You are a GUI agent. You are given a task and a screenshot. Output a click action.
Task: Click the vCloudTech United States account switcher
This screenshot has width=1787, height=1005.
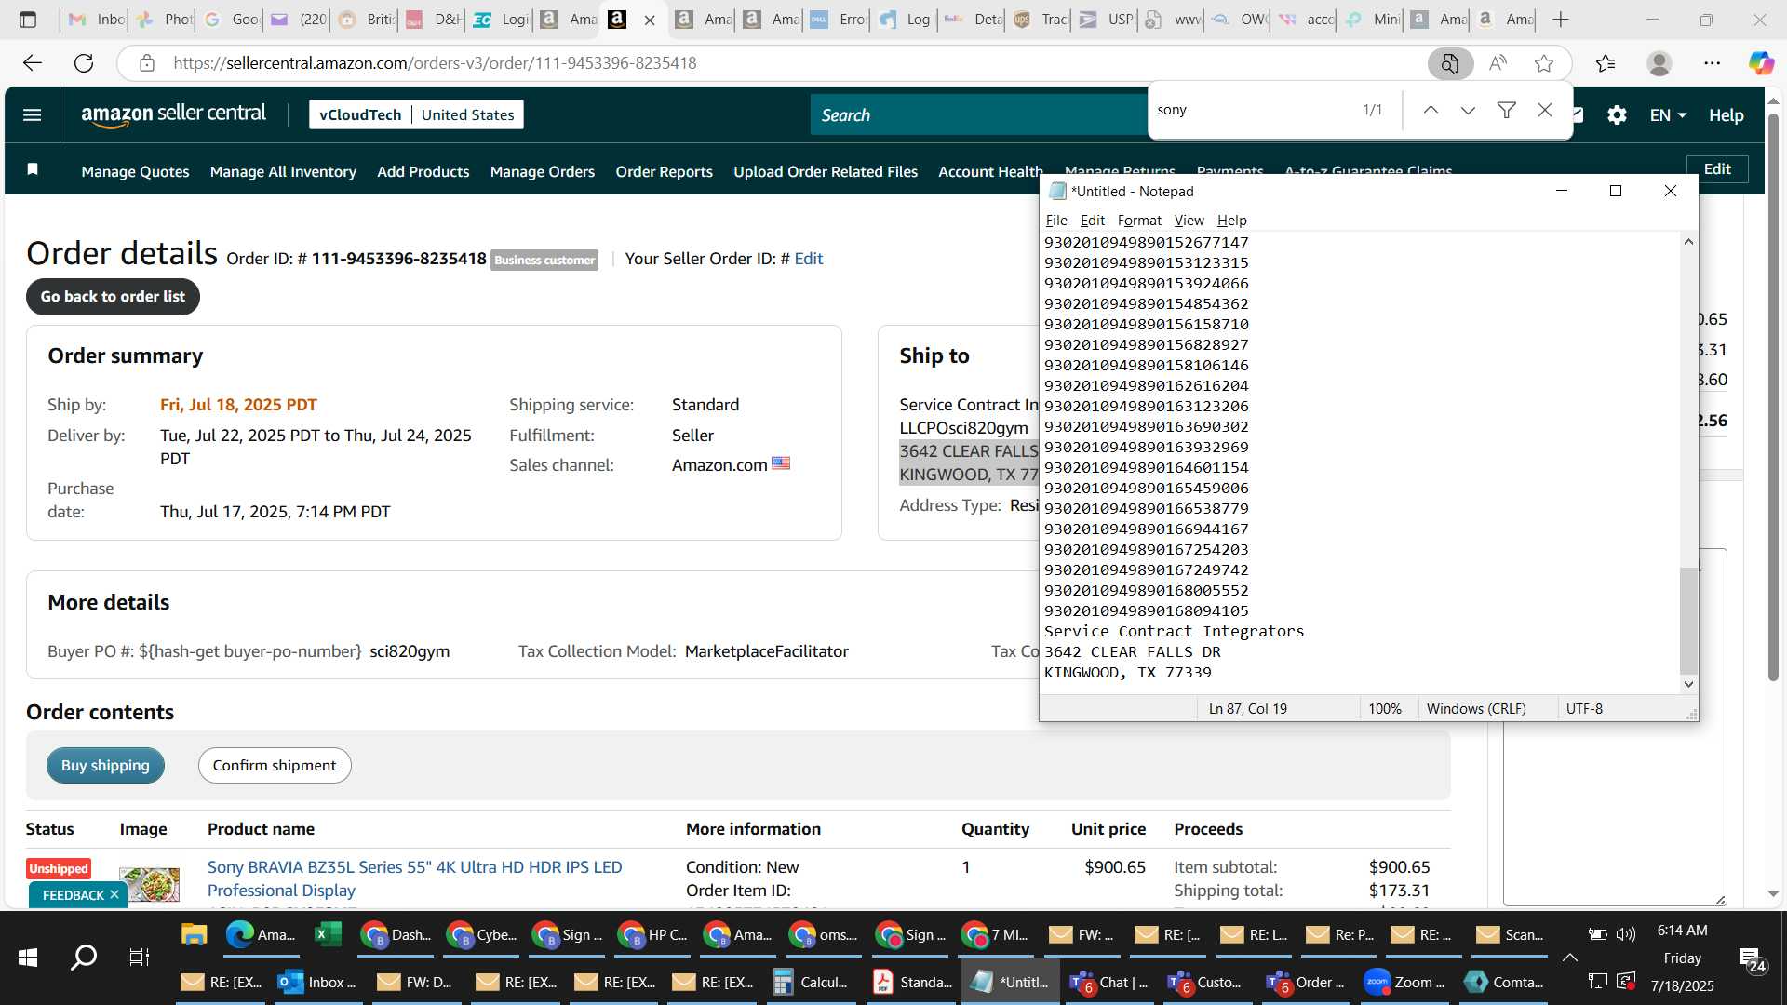point(416,114)
